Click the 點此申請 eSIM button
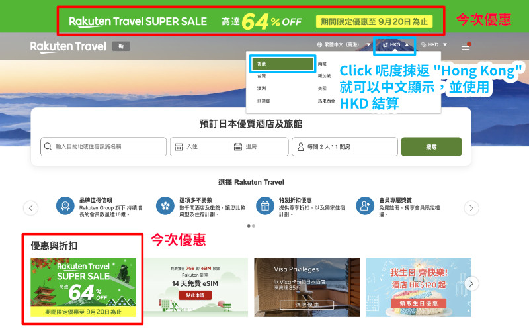The height and width of the screenshot is (329, 529). point(195,295)
